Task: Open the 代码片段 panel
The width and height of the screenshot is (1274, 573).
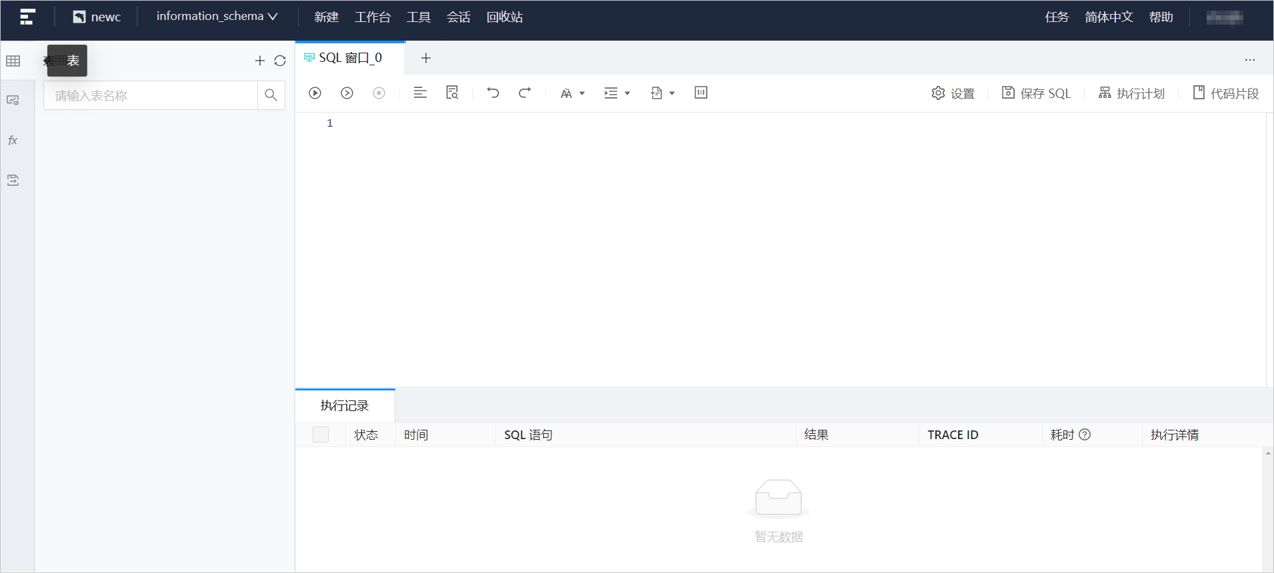Action: pyautogui.click(x=1225, y=93)
